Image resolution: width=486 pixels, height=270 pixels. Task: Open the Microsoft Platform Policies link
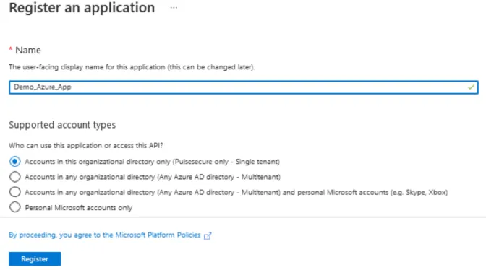105,235
